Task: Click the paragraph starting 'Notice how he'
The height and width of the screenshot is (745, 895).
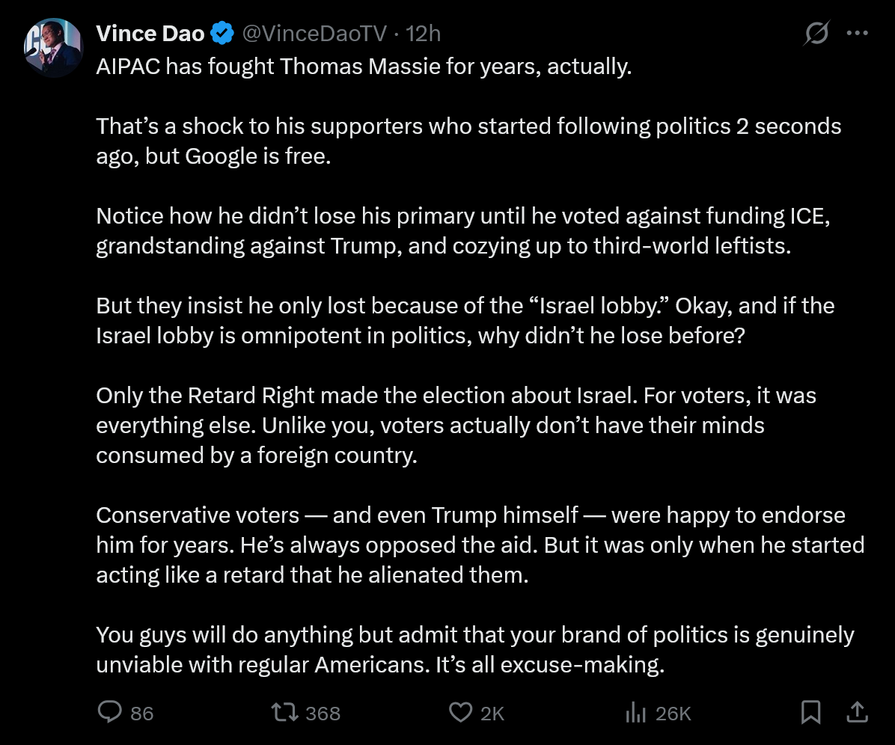Action: click(x=463, y=230)
